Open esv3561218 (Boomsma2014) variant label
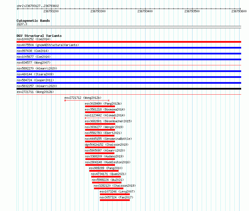Screen dimensions: 249x211 (105, 109)
